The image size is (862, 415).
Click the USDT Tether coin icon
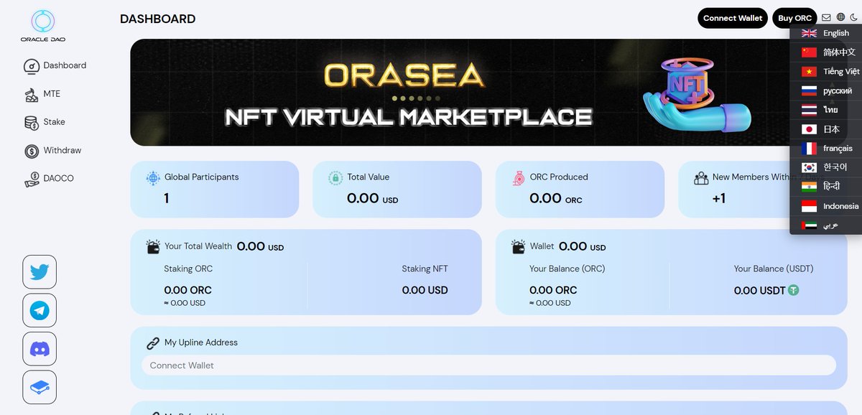793,290
